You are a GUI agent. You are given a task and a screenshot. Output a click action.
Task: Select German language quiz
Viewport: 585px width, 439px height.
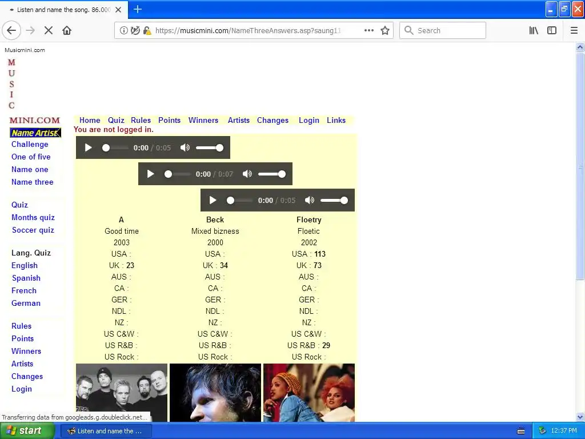pyautogui.click(x=26, y=303)
